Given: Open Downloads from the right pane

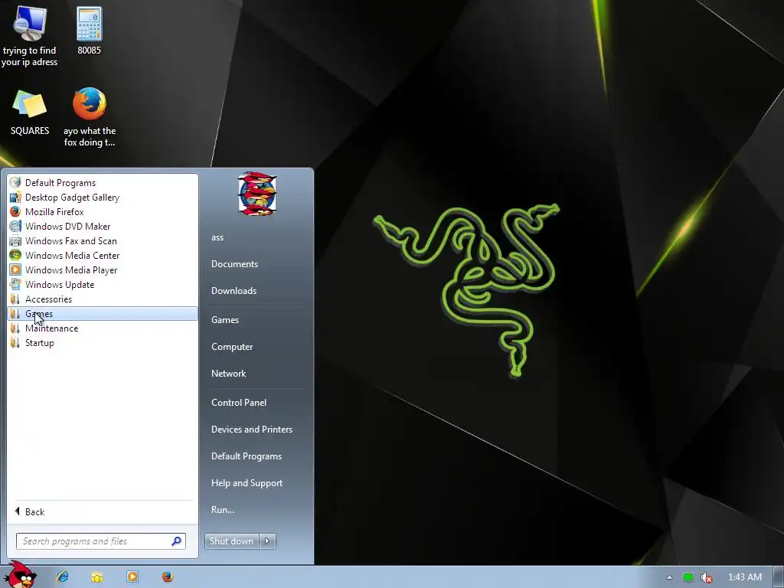Looking at the screenshot, I should point(234,290).
